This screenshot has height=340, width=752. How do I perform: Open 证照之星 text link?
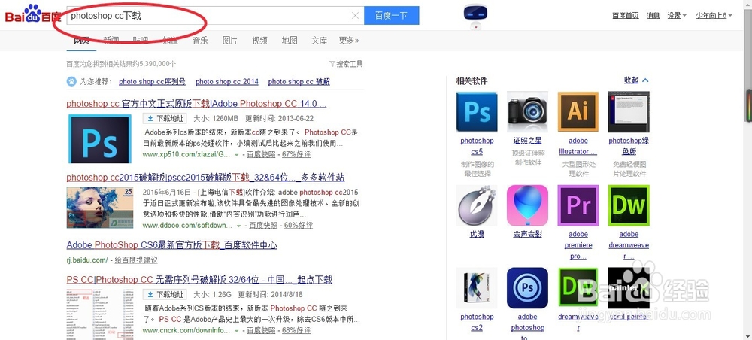528,141
